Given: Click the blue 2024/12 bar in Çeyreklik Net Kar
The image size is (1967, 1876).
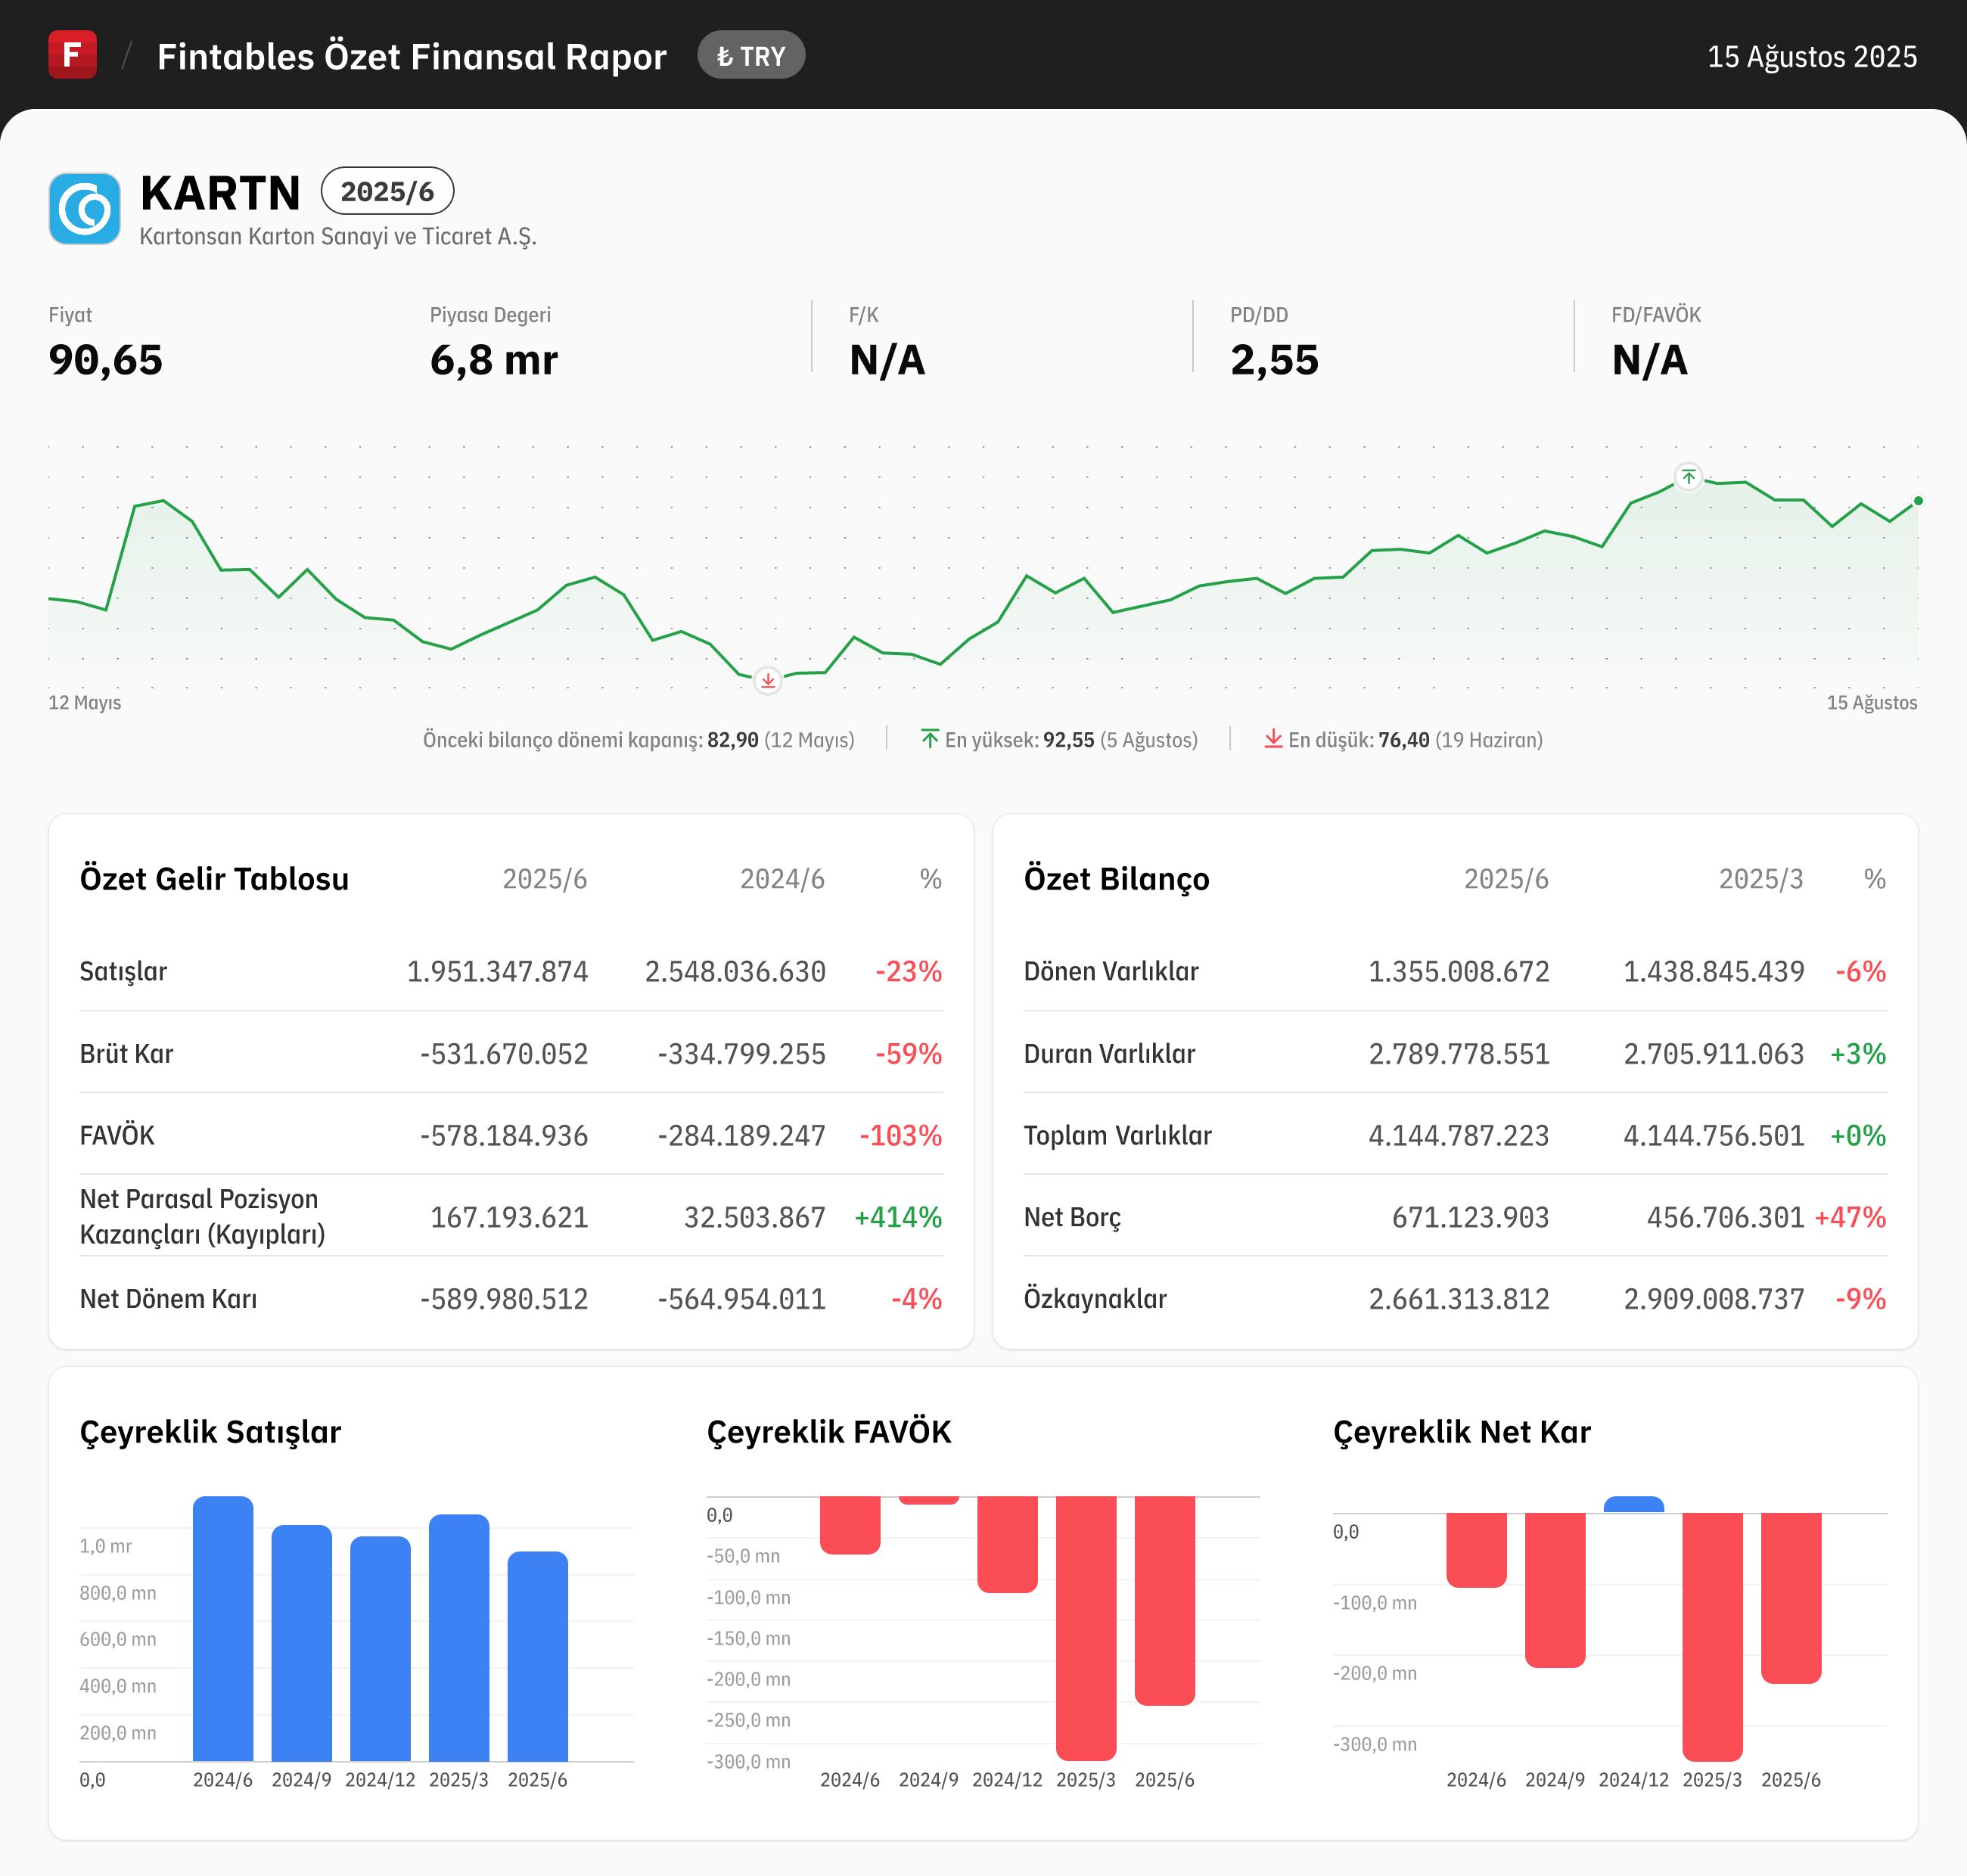Looking at the screenshot, I should pyautogui.click(x=1633, y=1504).
